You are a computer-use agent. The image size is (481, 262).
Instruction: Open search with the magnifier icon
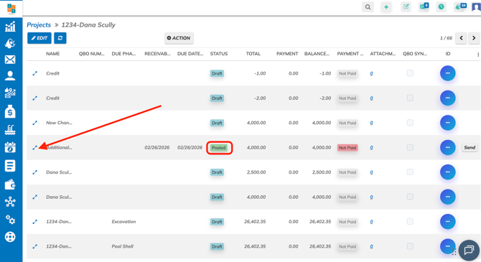[x=368, y=7]
